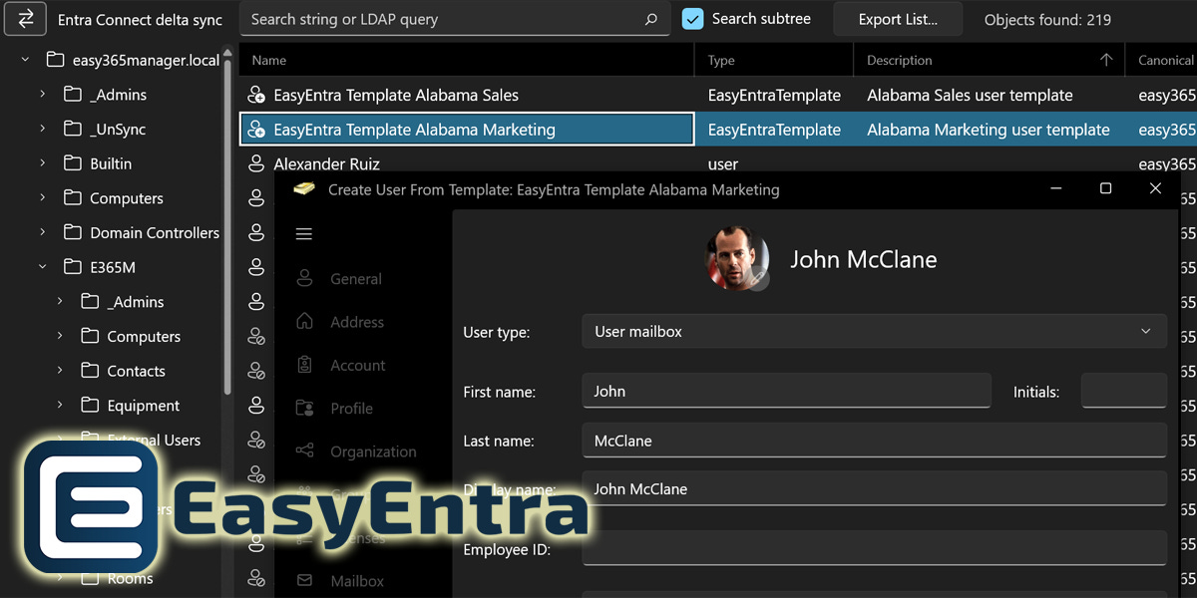Click the edit badge on John McClane photo
Image resolution: width=1197 pixels, height=598 pixels.
click(x=759, y=280)
